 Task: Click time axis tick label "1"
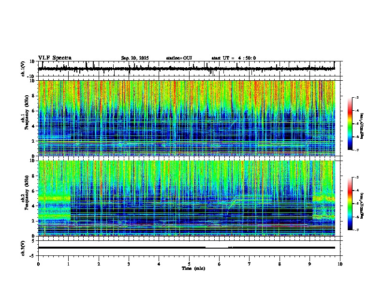(68, 264)
